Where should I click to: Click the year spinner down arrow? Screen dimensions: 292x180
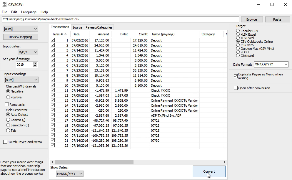click(35, 66)
